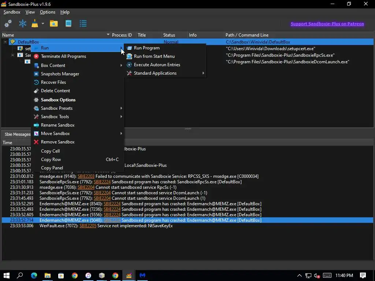This screenshot has width=375, height=281.
Task: Expand the Sandbox Tools submenu
Action: click(x=78, y=117)
